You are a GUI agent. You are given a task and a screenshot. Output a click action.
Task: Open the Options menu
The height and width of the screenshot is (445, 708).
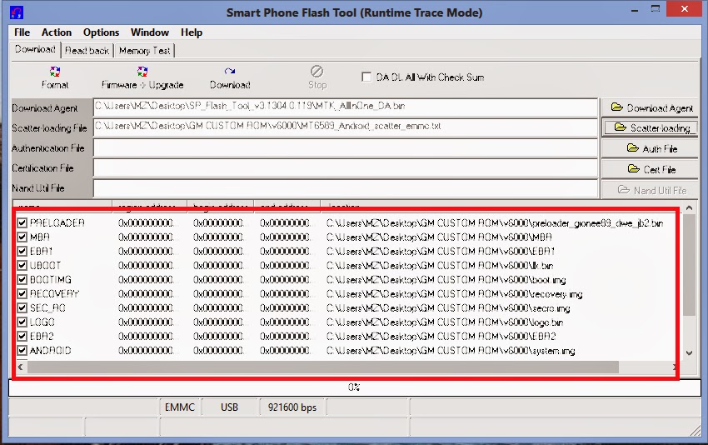[x=101, y=32]
